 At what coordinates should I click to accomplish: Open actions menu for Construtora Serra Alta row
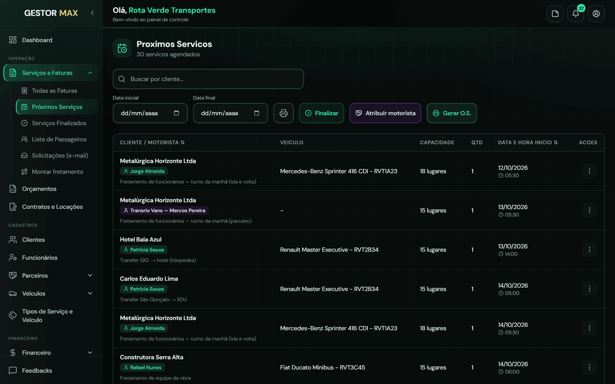coord(589,367)
